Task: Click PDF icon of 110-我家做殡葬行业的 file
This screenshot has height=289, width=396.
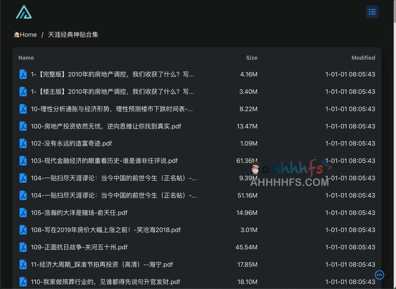Action: pyautogui.click(x=23, y=282)
